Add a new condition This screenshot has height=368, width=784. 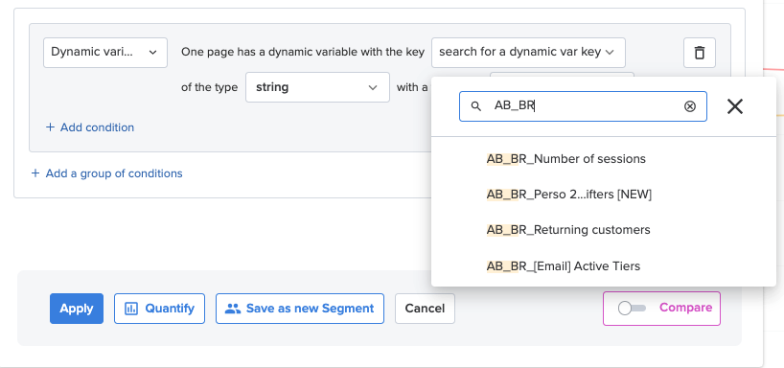(x=90, y=127)
